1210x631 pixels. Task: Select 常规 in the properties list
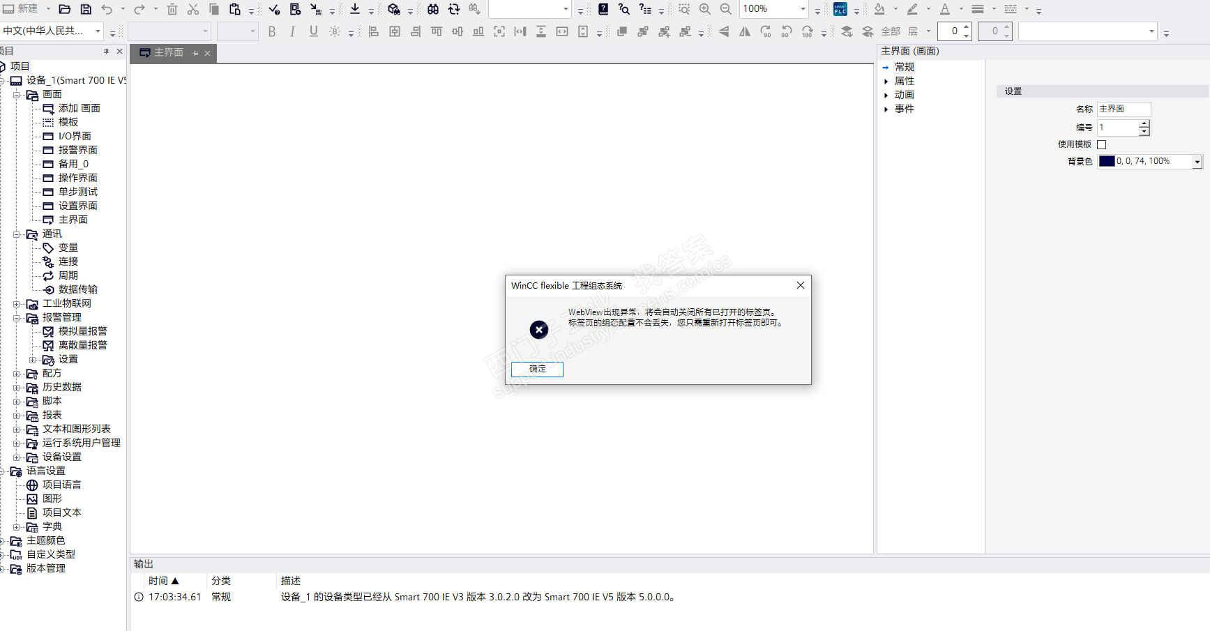[x=905, y=67]
